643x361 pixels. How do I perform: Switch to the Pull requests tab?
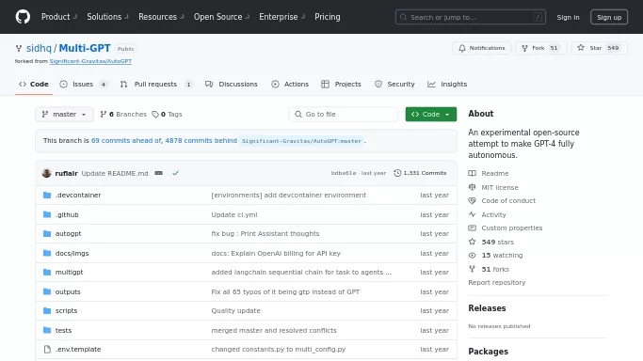[156, 84]
